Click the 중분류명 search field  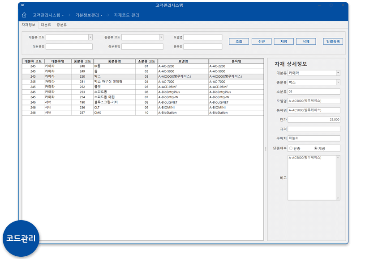142,46
